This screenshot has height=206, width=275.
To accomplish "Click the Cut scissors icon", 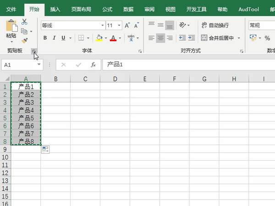I will click(x=24, y=22).
